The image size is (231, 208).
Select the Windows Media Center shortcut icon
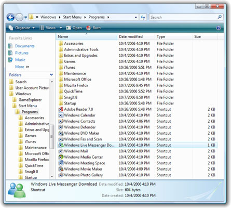tap(61, 157)
